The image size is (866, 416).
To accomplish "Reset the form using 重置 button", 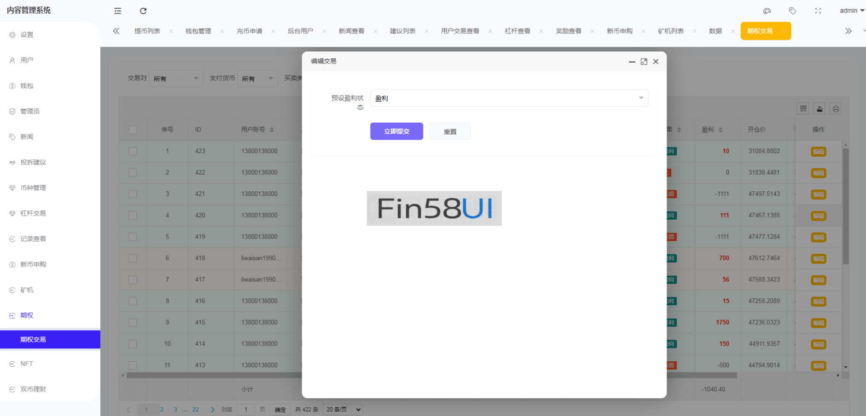I will click(x=449, y=131).
